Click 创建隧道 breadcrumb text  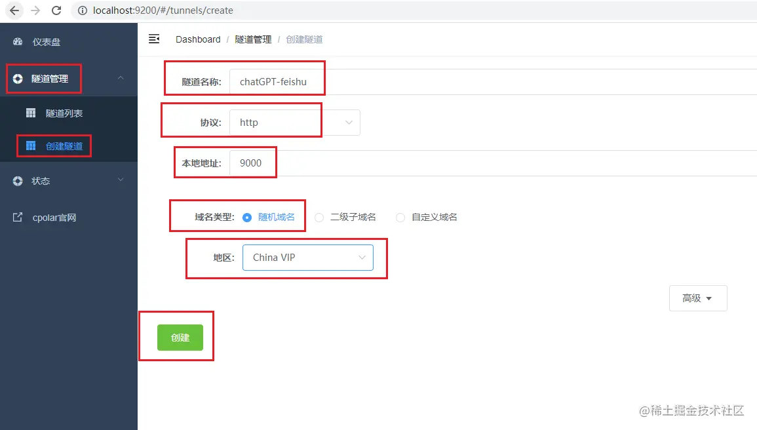pos(304,39)
